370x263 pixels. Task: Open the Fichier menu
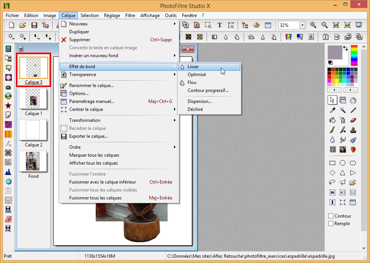tap(12, 16)
